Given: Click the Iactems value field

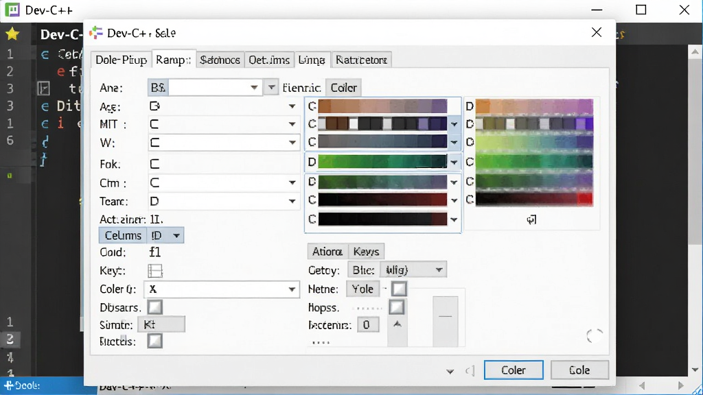Looking at the screenshot, I should (x=368, y=324).
